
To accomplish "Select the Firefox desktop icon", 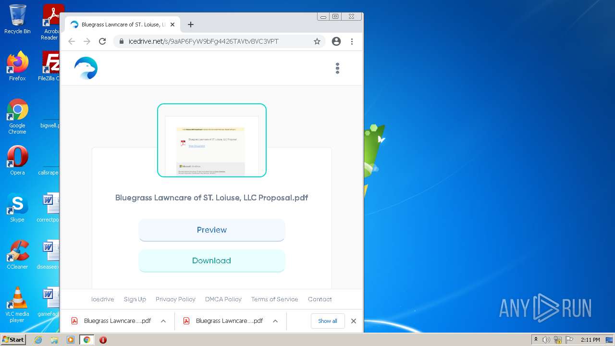I will click(17, 66).
